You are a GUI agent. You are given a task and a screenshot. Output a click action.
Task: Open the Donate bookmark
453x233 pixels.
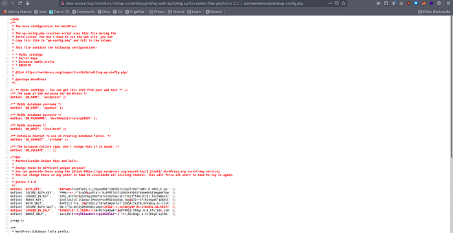(214, 12)
